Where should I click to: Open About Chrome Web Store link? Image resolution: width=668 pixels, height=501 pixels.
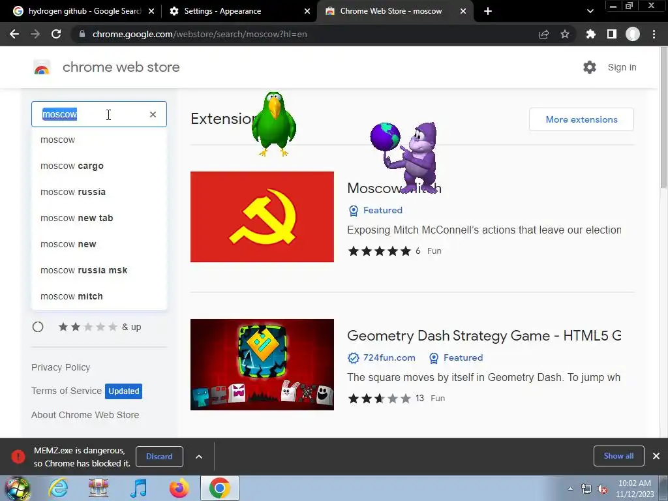[85, 414]
